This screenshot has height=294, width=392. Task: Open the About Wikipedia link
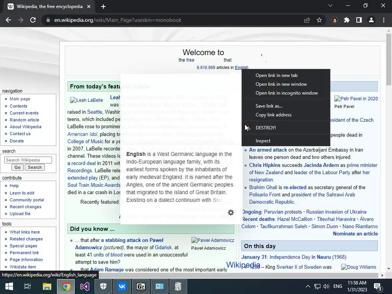[25, 127]
